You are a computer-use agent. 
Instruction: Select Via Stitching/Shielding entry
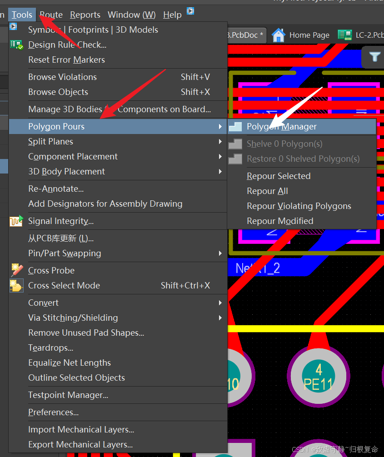118,318
